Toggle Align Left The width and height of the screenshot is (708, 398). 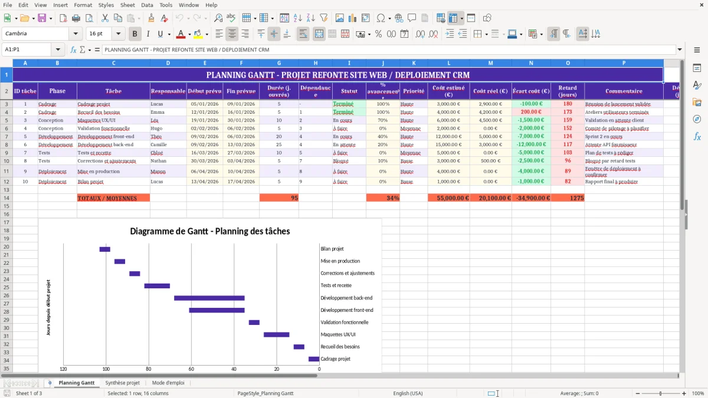click(x=219, y=34)
